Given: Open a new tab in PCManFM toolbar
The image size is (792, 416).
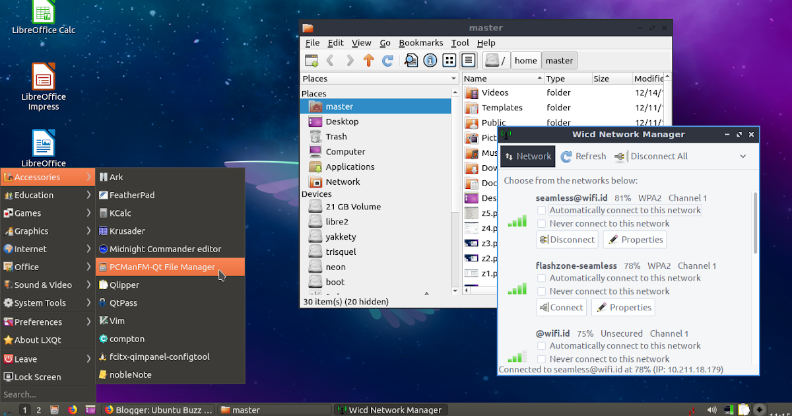Looking at the screenshot, I should tap(310, 60).
